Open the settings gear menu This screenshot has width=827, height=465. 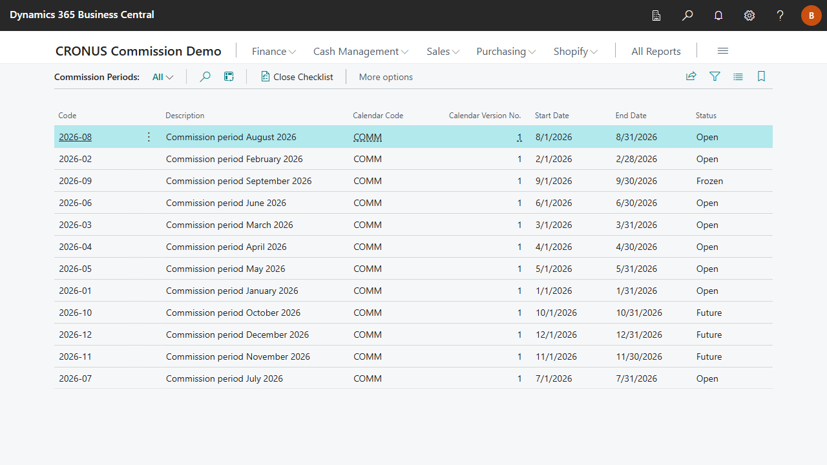pos(749,15)
